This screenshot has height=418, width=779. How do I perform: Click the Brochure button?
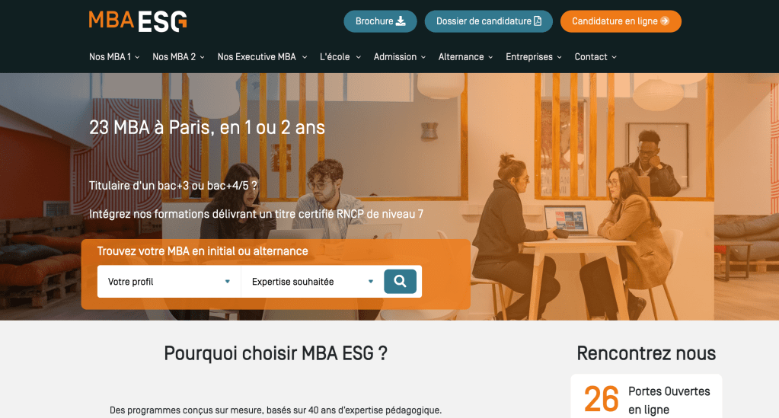click(380, 21)
